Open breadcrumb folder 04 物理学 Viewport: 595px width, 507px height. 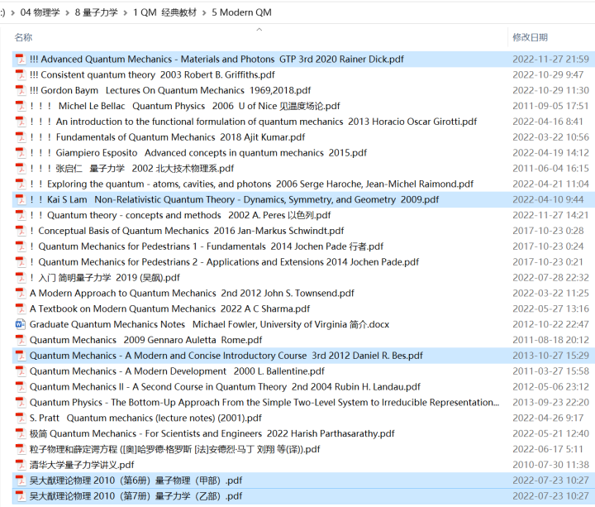pos(40,12)
